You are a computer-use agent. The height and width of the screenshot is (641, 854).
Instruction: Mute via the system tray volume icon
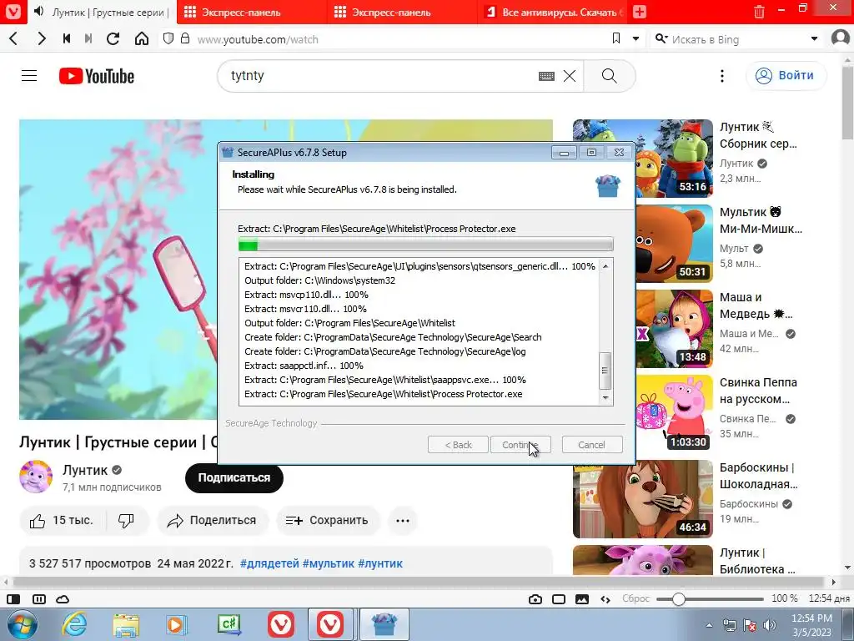coord(769,625)
